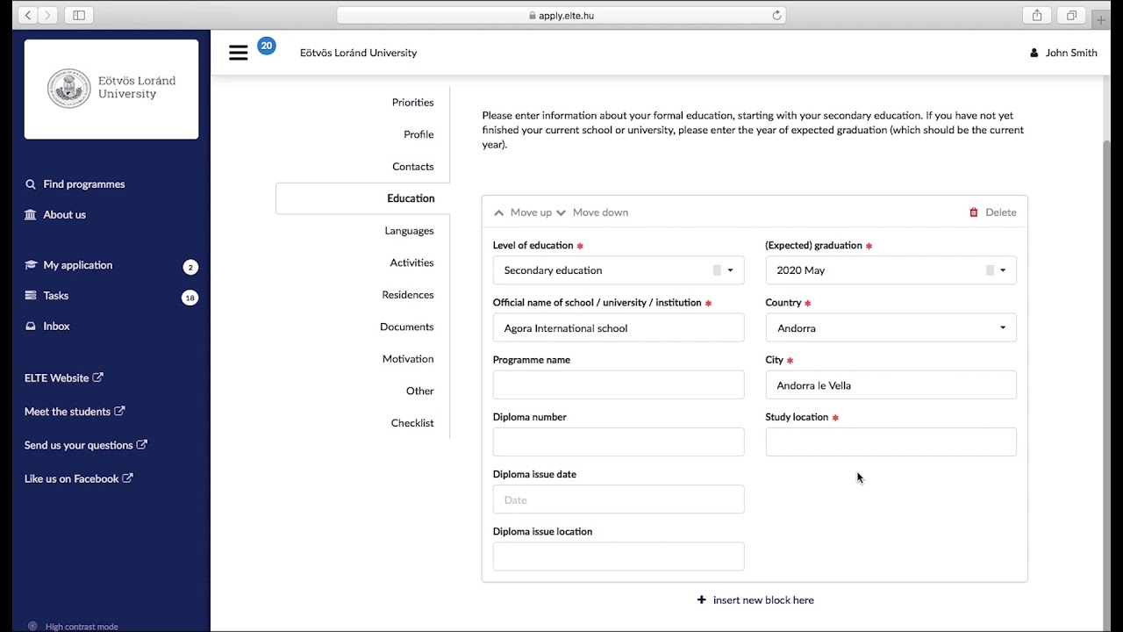Open the hamburger menu icon

pos(238,53)
